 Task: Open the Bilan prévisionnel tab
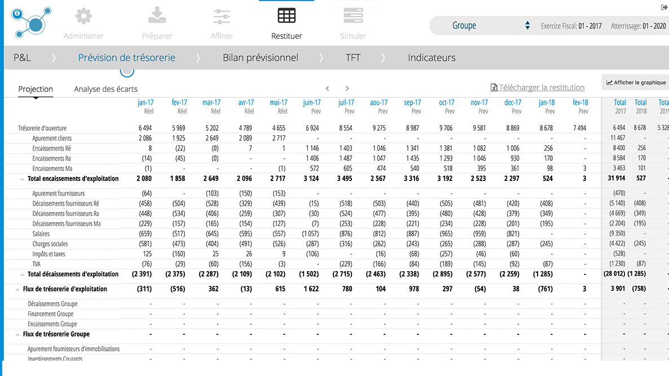(260, 57)
